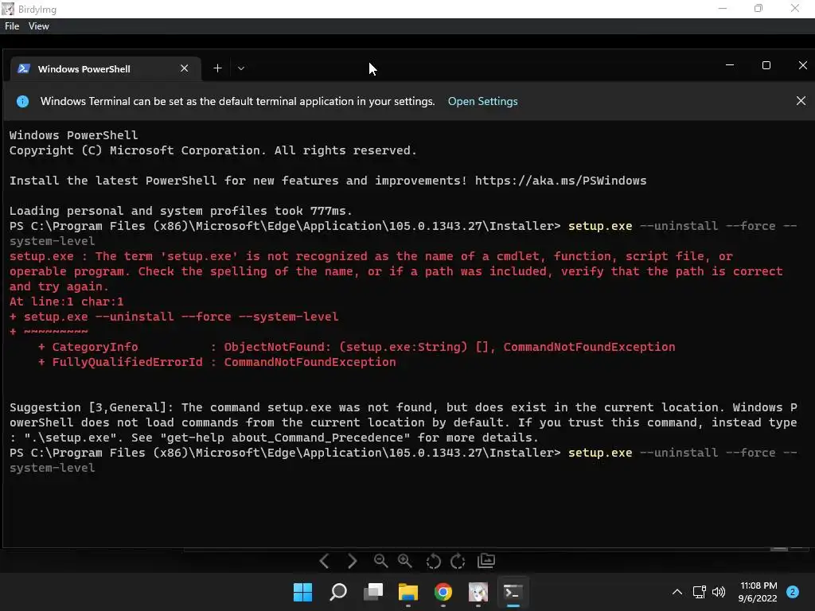Open Task View on the taskbar

pyautogui.click(x=372, y=592)
